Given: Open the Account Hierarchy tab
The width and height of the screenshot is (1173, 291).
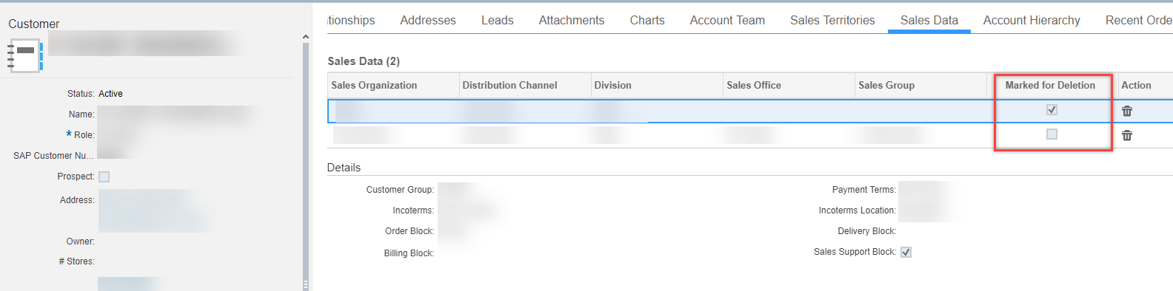Looking at the screenshot, I should point(1032,20).
